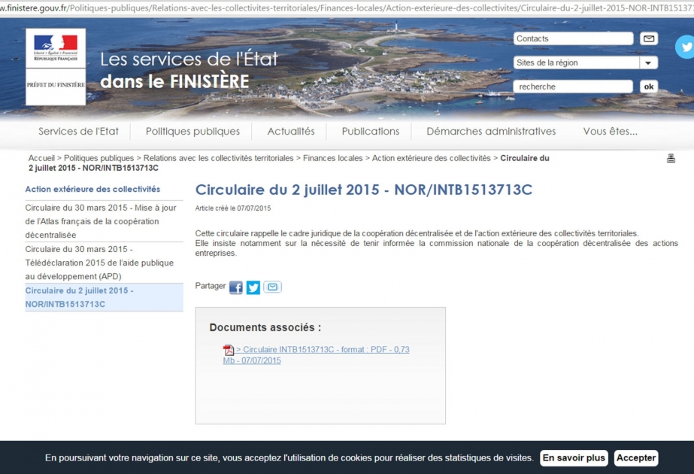The width and height of the screenshot is (694, 474).
Task: Open the Actualités menu
Action: point(291,131)
